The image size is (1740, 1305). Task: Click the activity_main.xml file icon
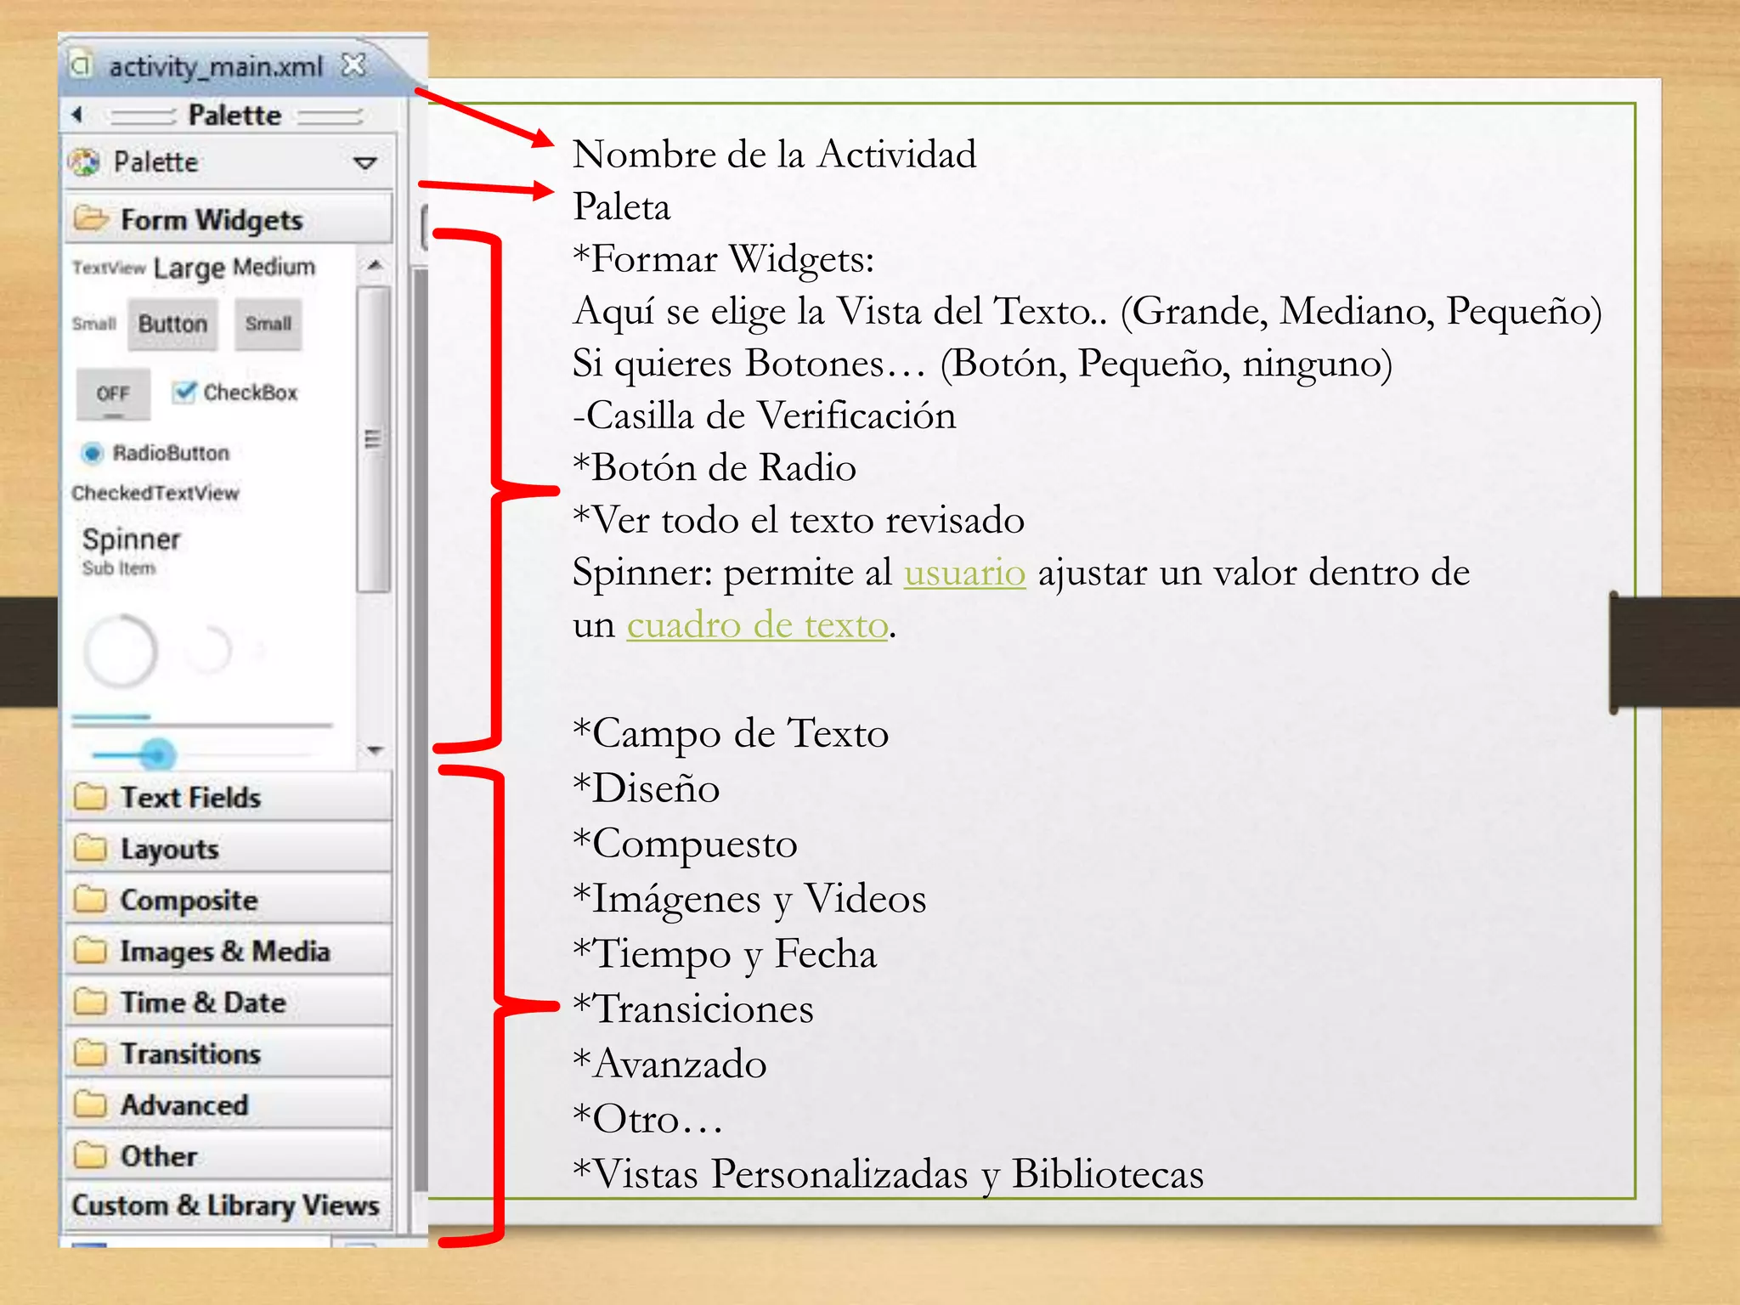click(81, 65)
